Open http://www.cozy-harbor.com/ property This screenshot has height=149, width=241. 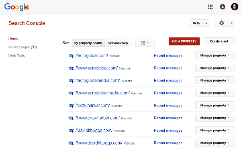pyautogui.click(x=94, y=118)
